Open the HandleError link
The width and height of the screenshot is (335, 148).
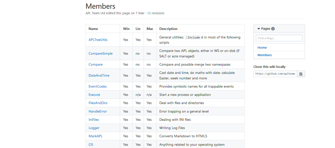[x=98, y=111]
